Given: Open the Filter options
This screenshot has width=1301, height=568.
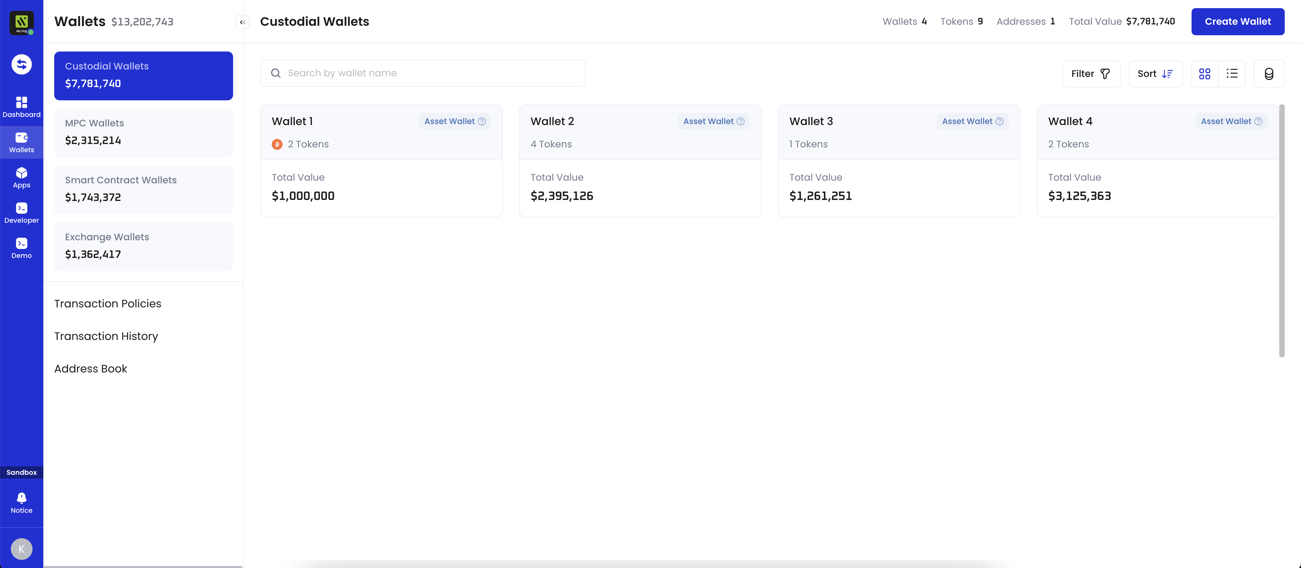Looking at the screenshot, I should [x=1091, y=74].
